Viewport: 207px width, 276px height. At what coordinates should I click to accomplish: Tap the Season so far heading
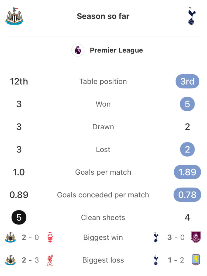point(103,16)
